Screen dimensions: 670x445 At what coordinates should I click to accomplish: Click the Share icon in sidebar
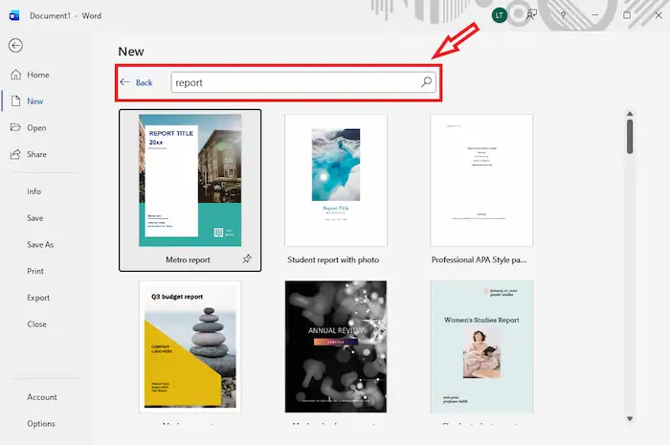tap(15, 154)
